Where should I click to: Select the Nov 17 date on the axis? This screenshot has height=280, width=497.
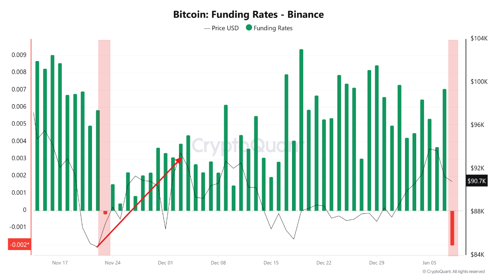(60, 263)
